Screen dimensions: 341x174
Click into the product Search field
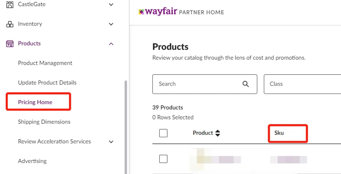point(197,84)
